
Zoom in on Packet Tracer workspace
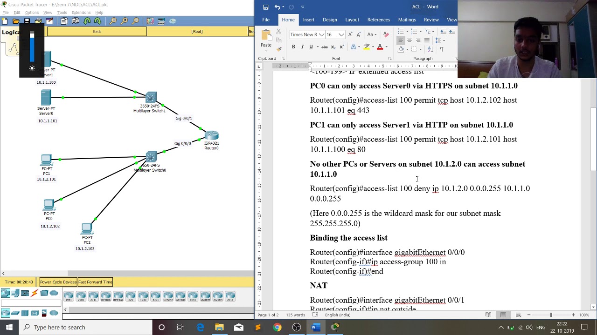tap(113, 21)
